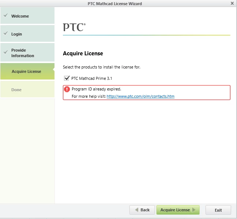Select the Done step in sidebar

[x=27, y=89]
